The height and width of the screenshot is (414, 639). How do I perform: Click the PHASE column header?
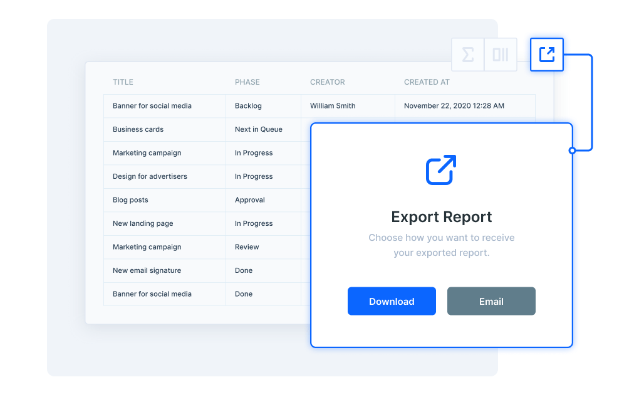tap(247, 82)
